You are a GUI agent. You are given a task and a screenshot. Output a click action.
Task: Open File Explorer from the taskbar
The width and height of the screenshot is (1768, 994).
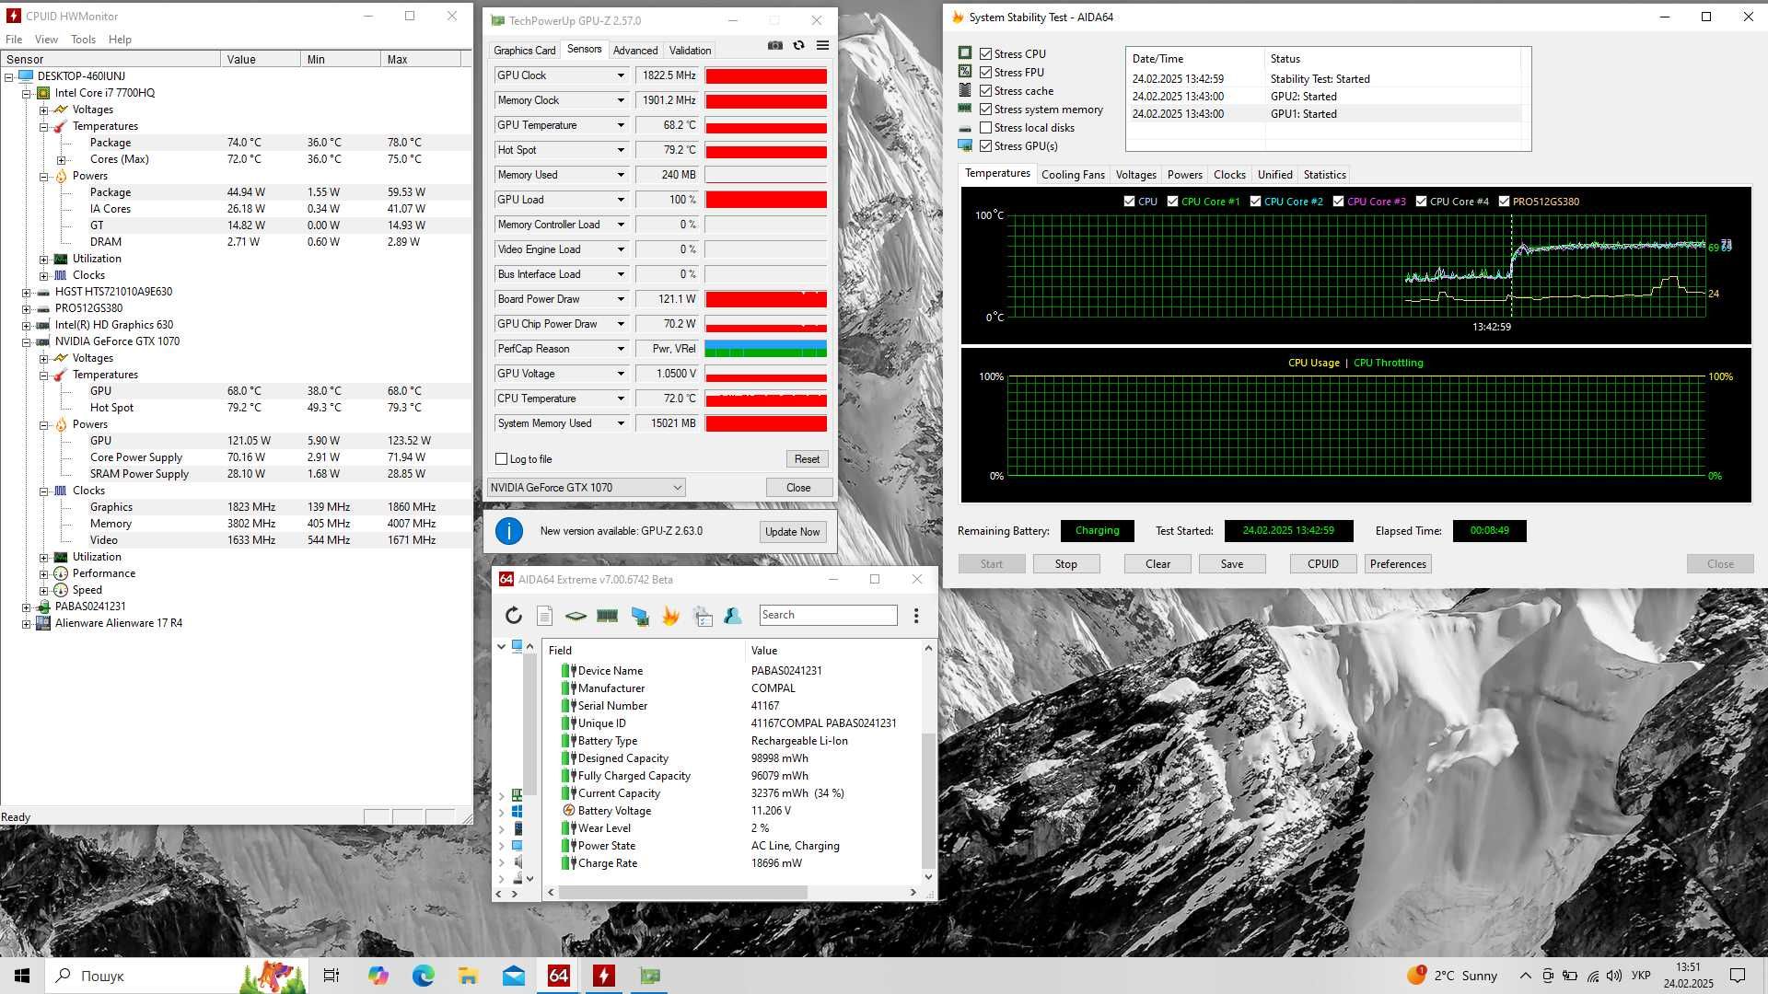pyautogui.click(x=468, y=976)
